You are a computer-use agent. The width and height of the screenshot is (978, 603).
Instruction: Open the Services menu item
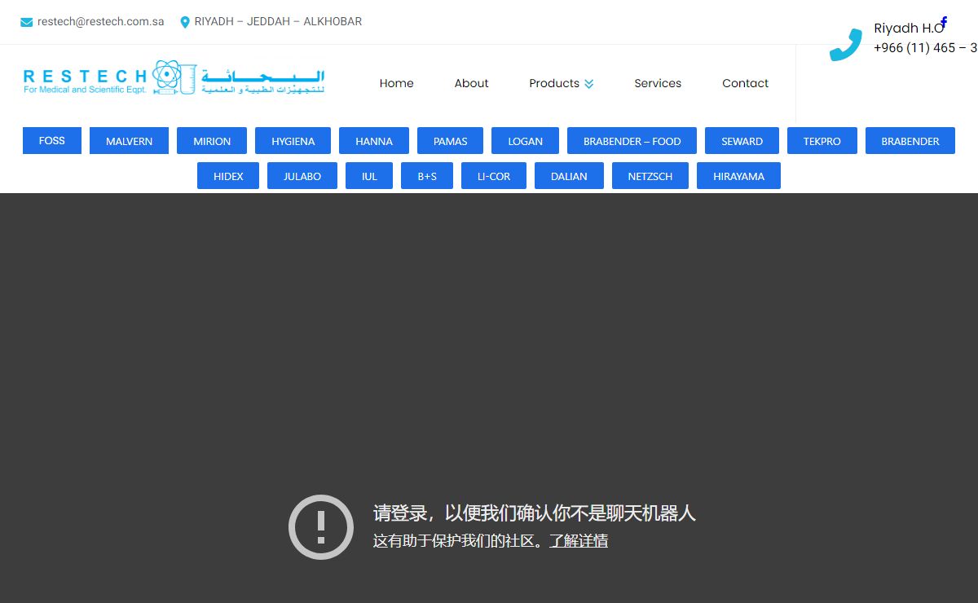point(658,83)
